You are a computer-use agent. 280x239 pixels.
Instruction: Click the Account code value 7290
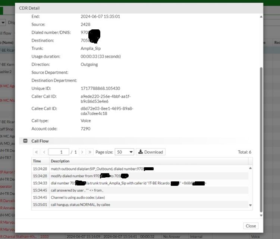pyautogui.click(x=85, y=129)
